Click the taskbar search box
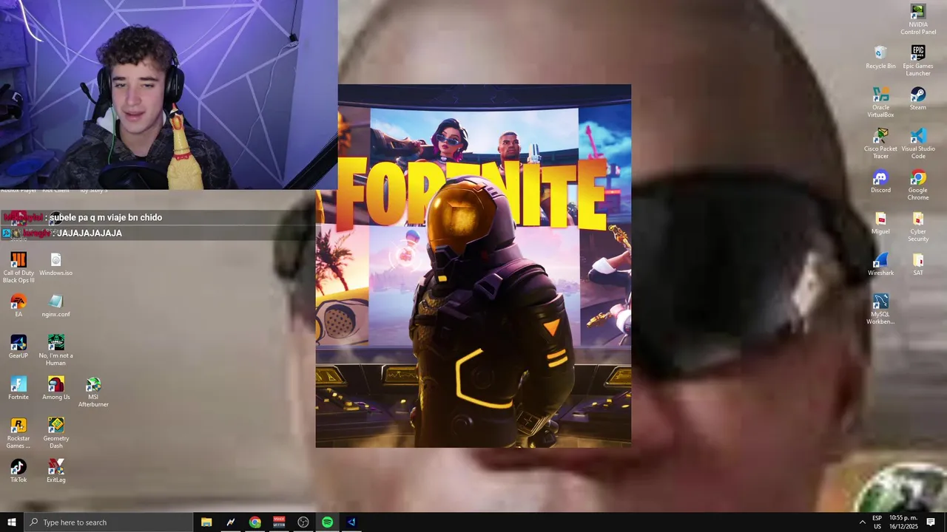 coord(108,522)
